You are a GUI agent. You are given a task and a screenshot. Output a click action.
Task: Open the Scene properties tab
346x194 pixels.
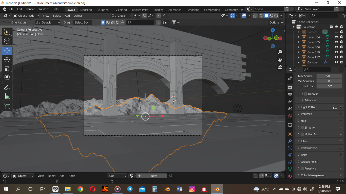tap(290, 108)
